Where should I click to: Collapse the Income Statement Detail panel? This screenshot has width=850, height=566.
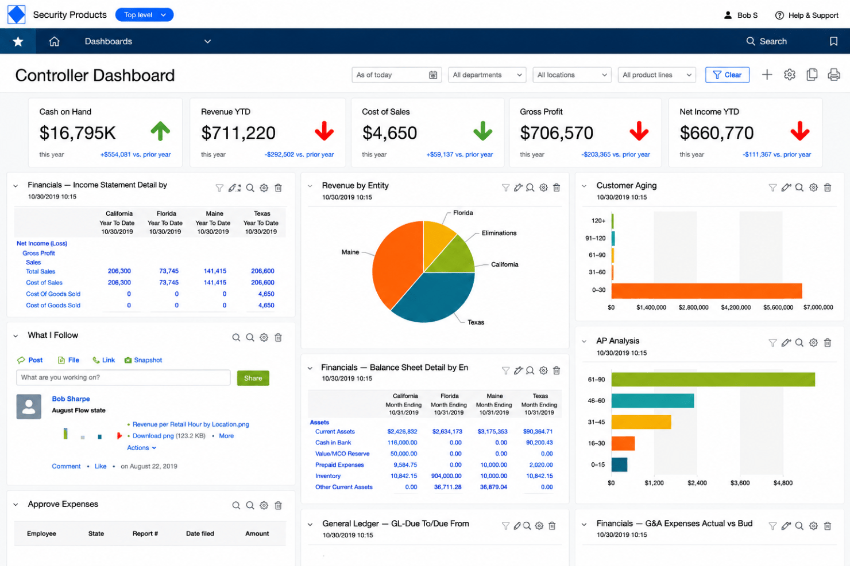pos(16,186)
